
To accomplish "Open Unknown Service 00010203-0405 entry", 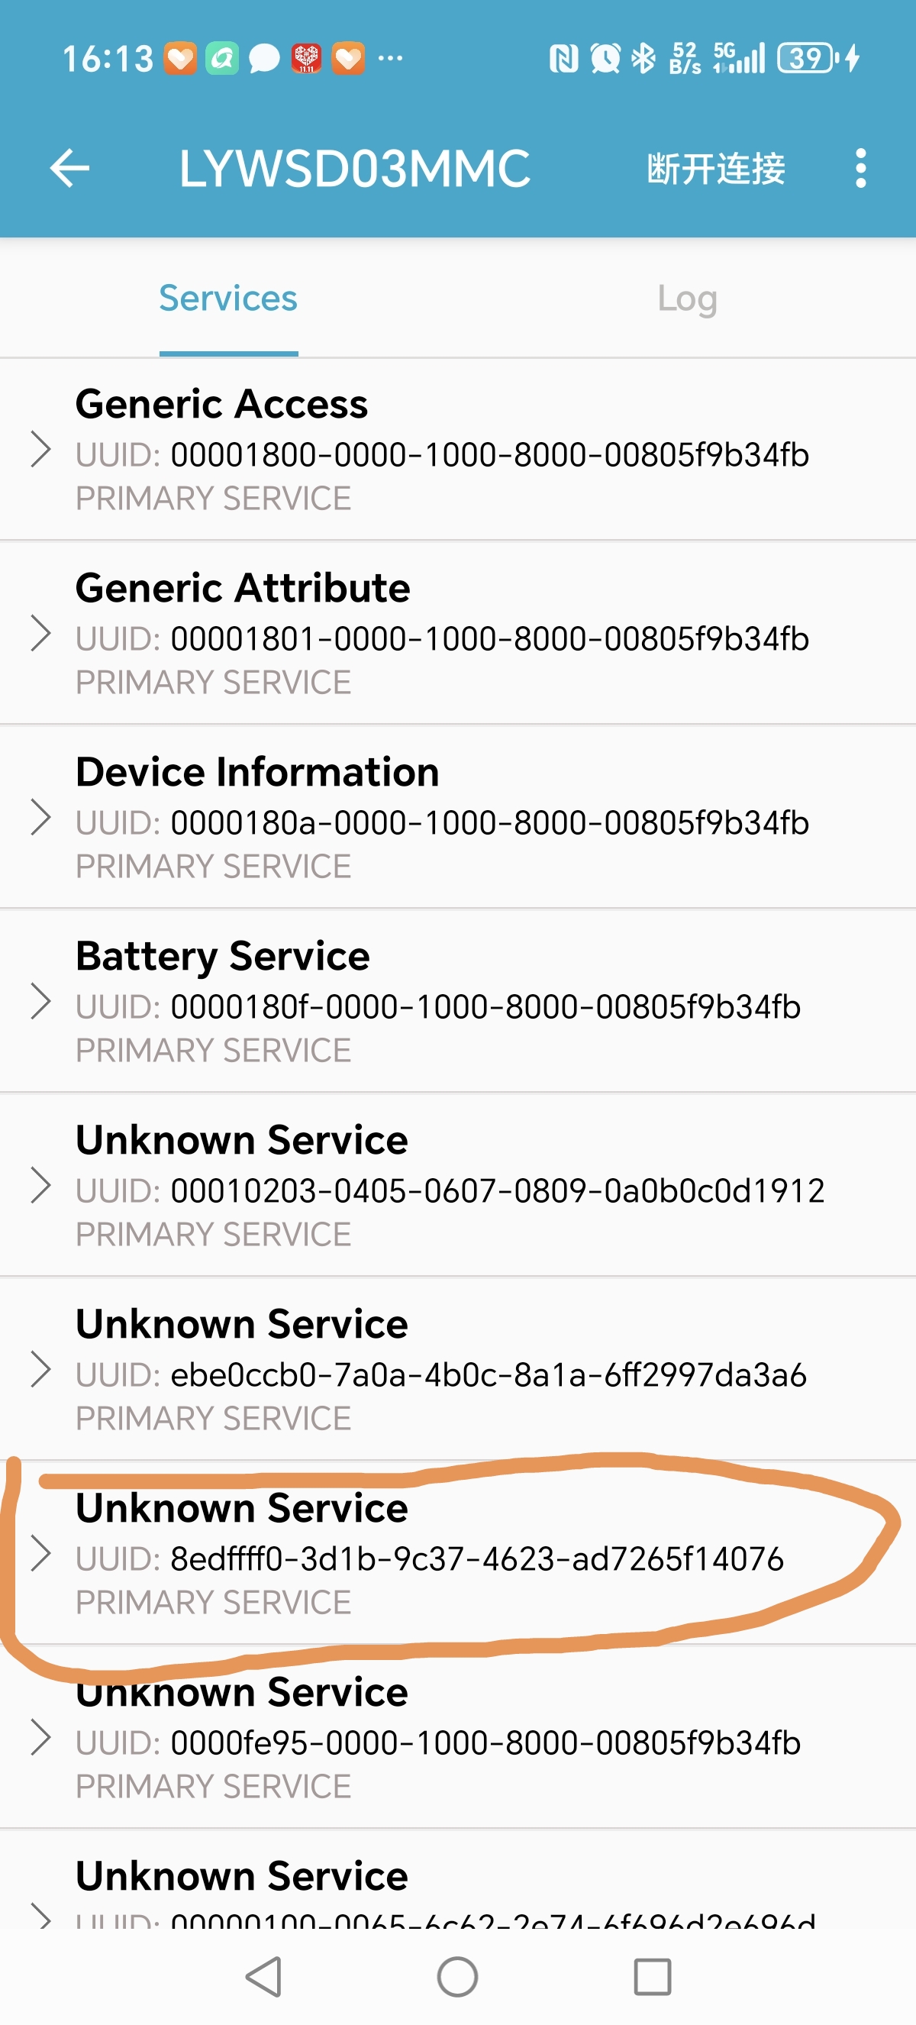I will [458, 1185].
